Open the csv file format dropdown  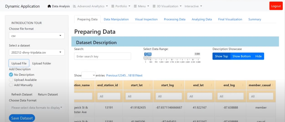tap(37, 36)
